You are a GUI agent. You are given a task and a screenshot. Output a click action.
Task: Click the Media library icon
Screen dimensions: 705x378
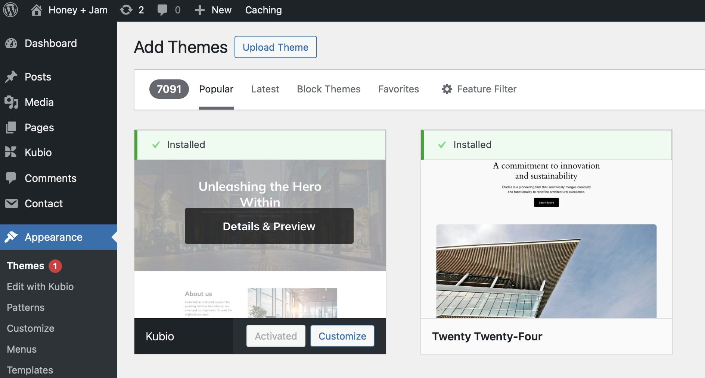(x=11, y=102)
